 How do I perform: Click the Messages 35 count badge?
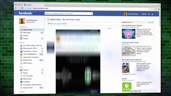pos(42,33)
